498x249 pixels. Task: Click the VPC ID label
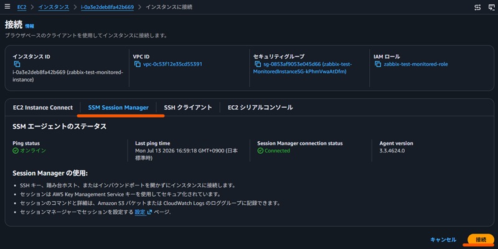141,57
